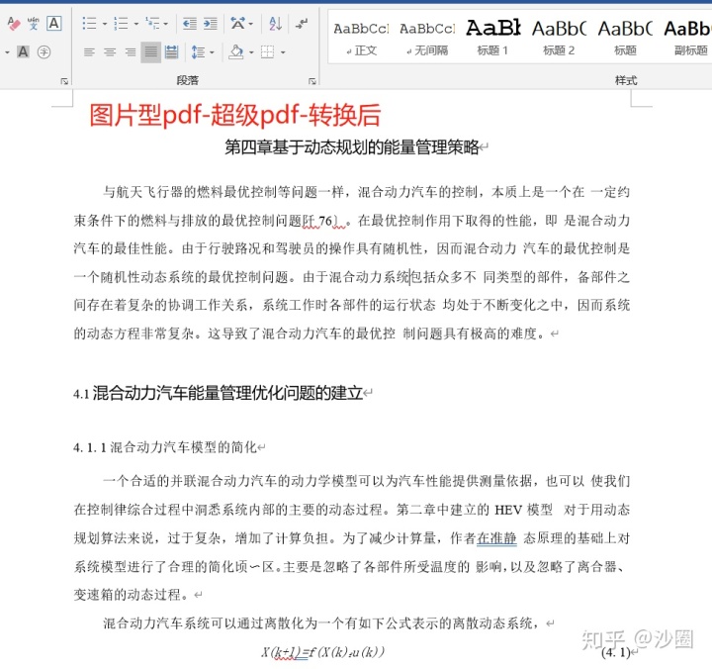Click the Sort (A-Z) icon
The width and height of the screenshot is (712, 669).
[275, 23]
